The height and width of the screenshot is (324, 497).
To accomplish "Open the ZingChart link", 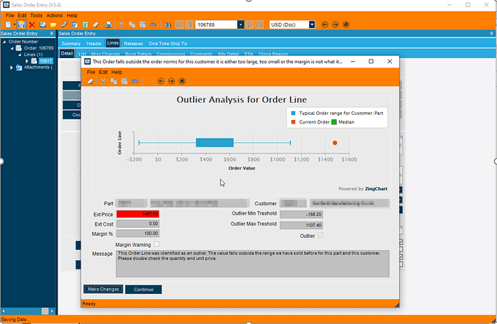I will 376,189.
